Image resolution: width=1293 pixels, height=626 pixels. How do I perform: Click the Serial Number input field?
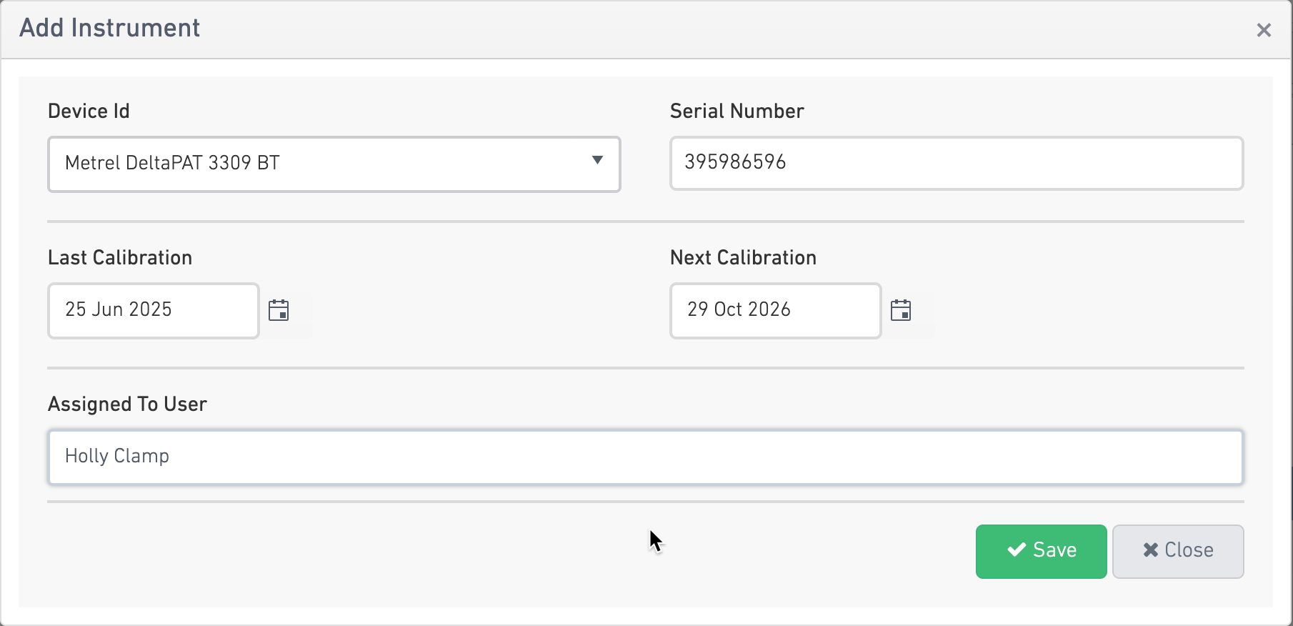pyautogui.click(x=957, y=164)
